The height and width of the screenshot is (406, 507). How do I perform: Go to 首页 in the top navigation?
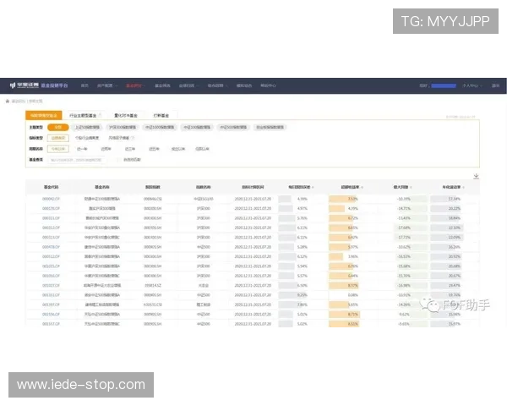click(84, 85)
